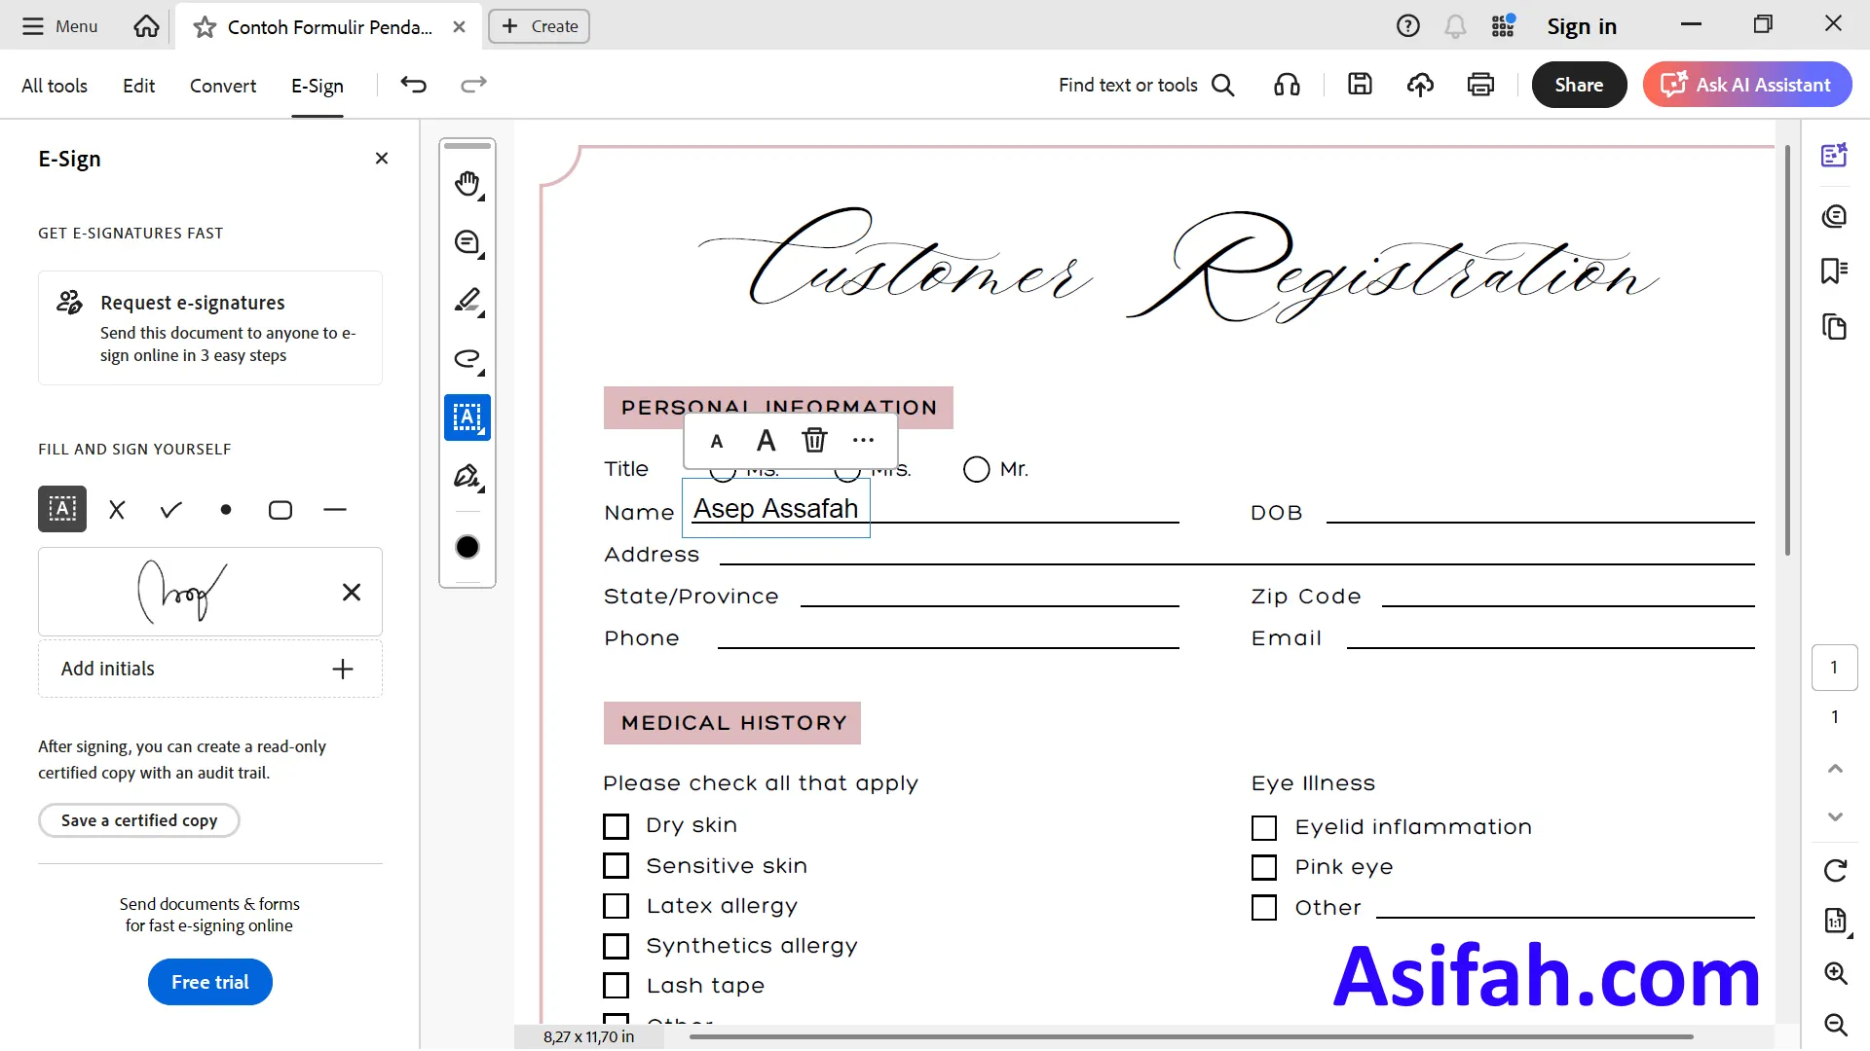Open the All tools tab
The height and width of the screenshot is (1051, 1870).
coord(55,86)
